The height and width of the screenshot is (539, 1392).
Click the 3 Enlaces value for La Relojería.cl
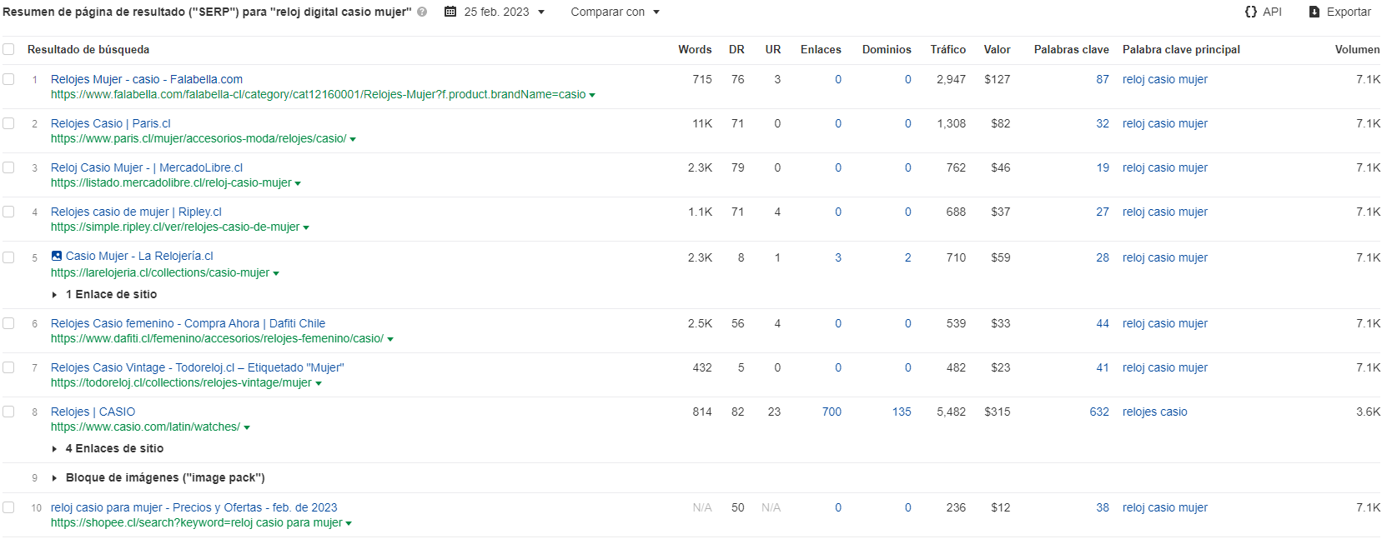[x=838, y=257]
